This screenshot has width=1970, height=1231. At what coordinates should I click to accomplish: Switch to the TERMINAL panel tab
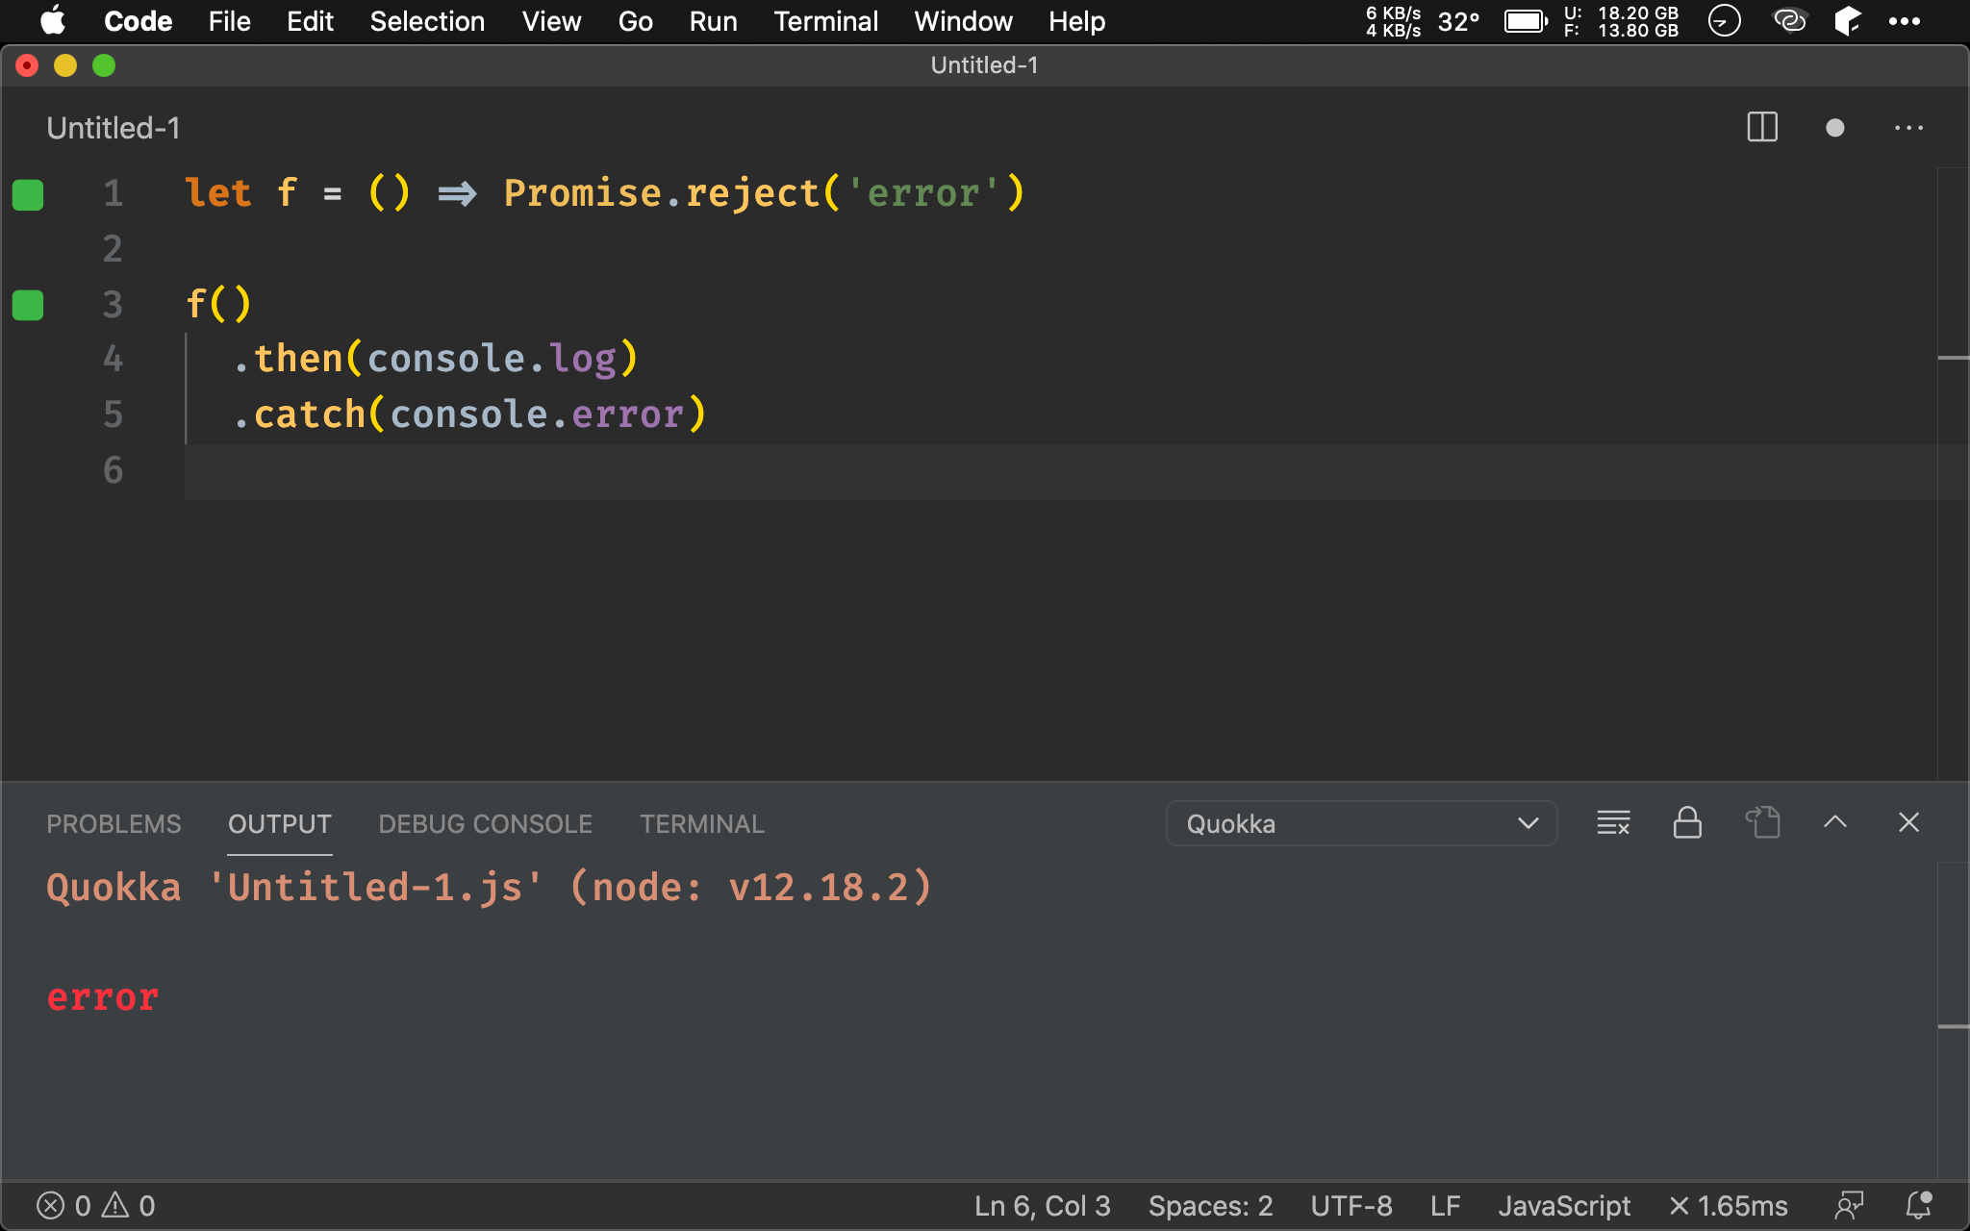702,824
